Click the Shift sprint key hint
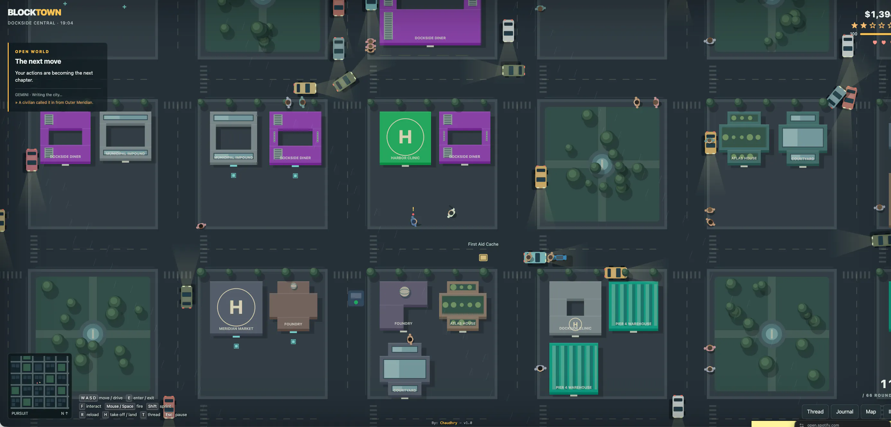This screenshot has height=427, width=891. 152,406
